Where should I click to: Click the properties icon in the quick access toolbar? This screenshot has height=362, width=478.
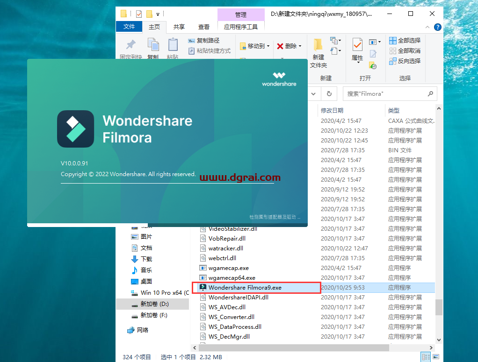(x=139, y=14)
